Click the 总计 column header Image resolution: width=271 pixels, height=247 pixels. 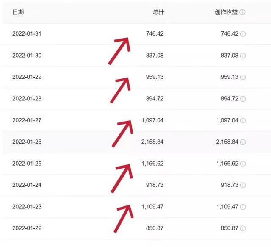[x=158, y=12]
